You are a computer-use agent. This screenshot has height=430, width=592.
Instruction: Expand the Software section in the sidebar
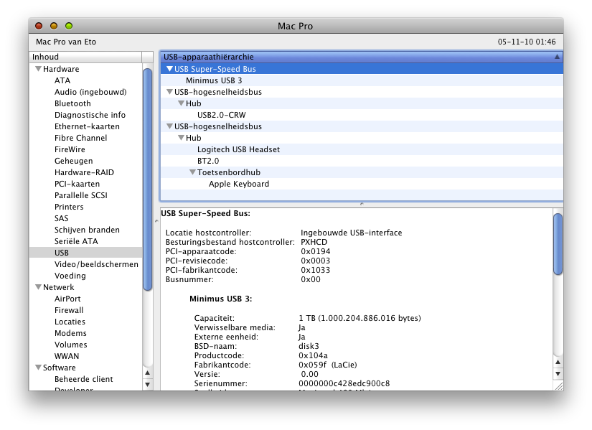(x=37, y=368)
